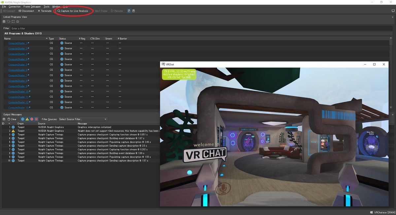
Task: Sort by the Name column header
Action: pyautogui.click(x=25, y=39)
